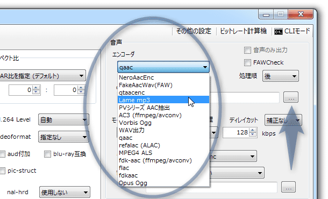Click lower browse button near bottom field
Viewport: 328px width, 199px height.
coord(288,187)
